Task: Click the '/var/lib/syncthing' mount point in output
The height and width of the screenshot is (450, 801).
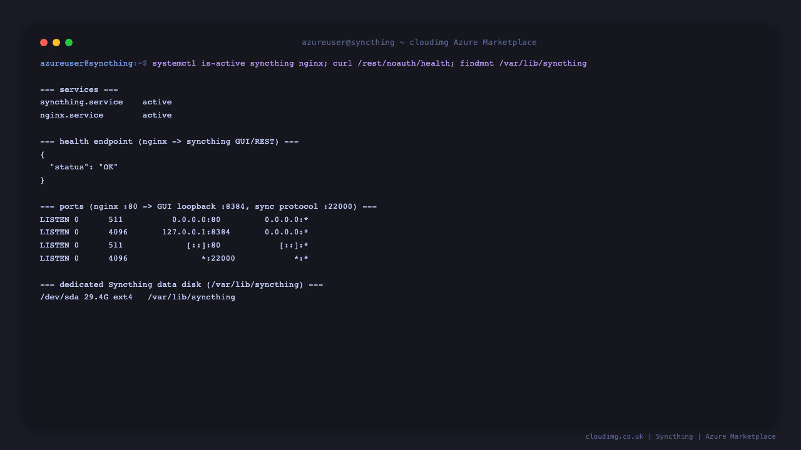Action: pyautogui.click(x=191, y=297)
